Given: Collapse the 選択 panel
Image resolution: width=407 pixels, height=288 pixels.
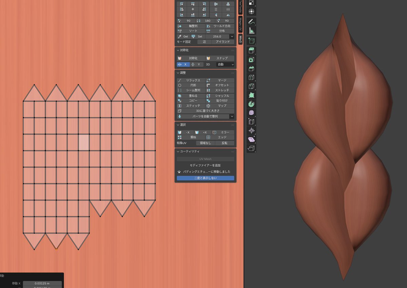Looking at the screenshot, I should [178, 125].
